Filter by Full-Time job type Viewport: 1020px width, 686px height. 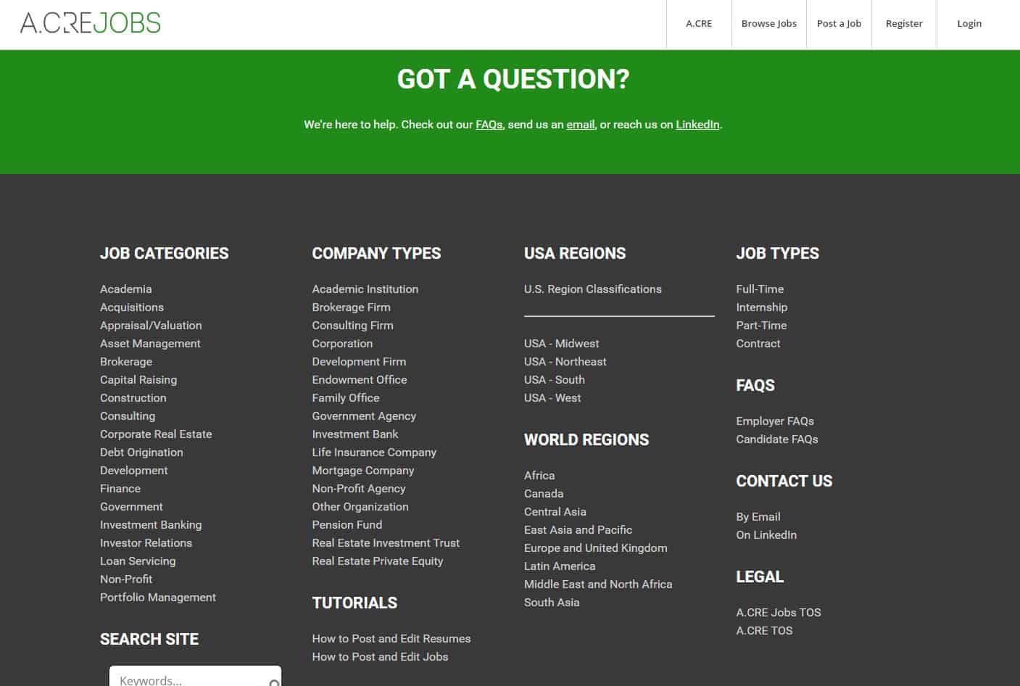(760, 289)
